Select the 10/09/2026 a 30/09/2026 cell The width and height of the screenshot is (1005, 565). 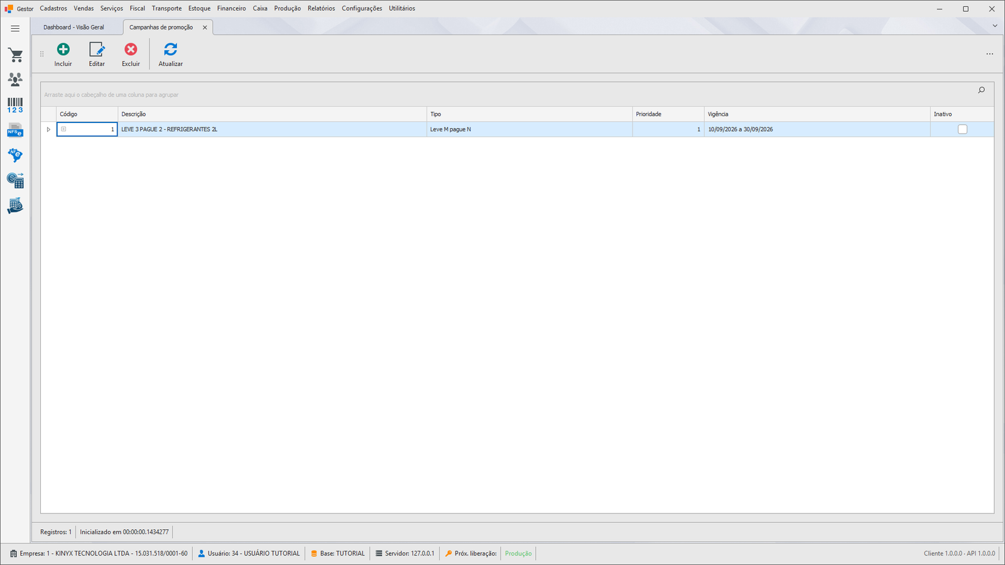[817, 129]
